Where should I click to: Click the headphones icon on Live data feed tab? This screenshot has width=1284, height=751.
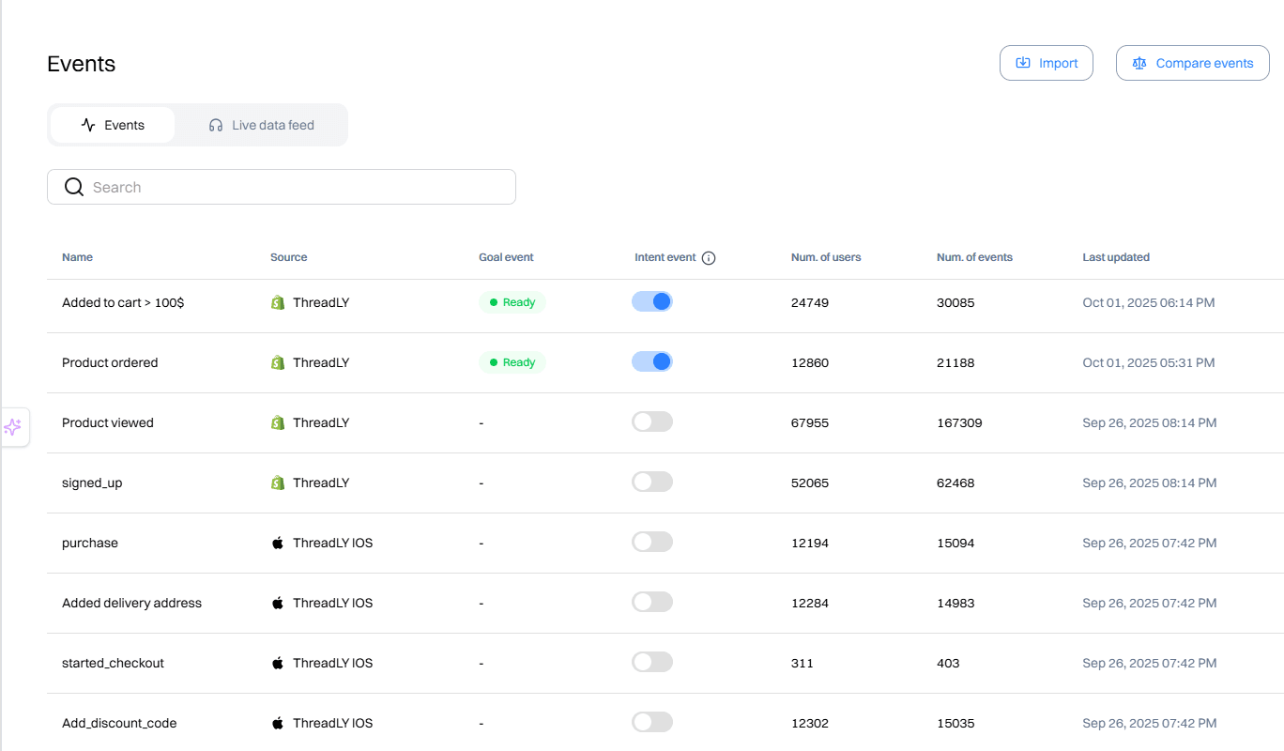[215, 124]
